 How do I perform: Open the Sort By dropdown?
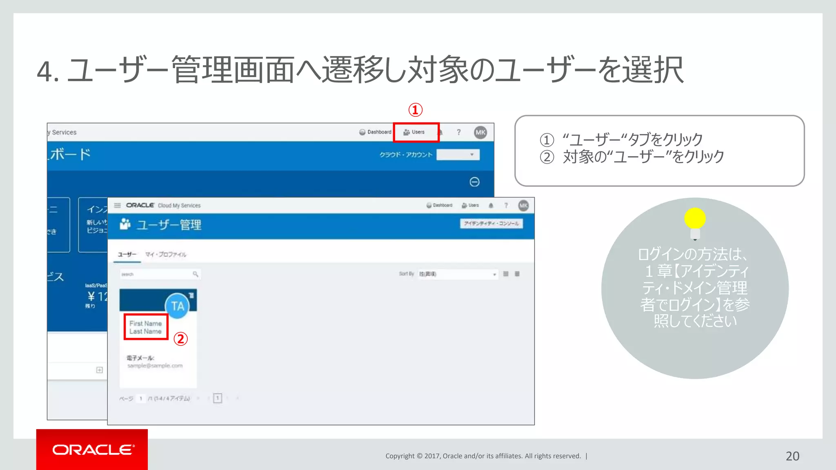pyautogui.click(x=457, y=274)
